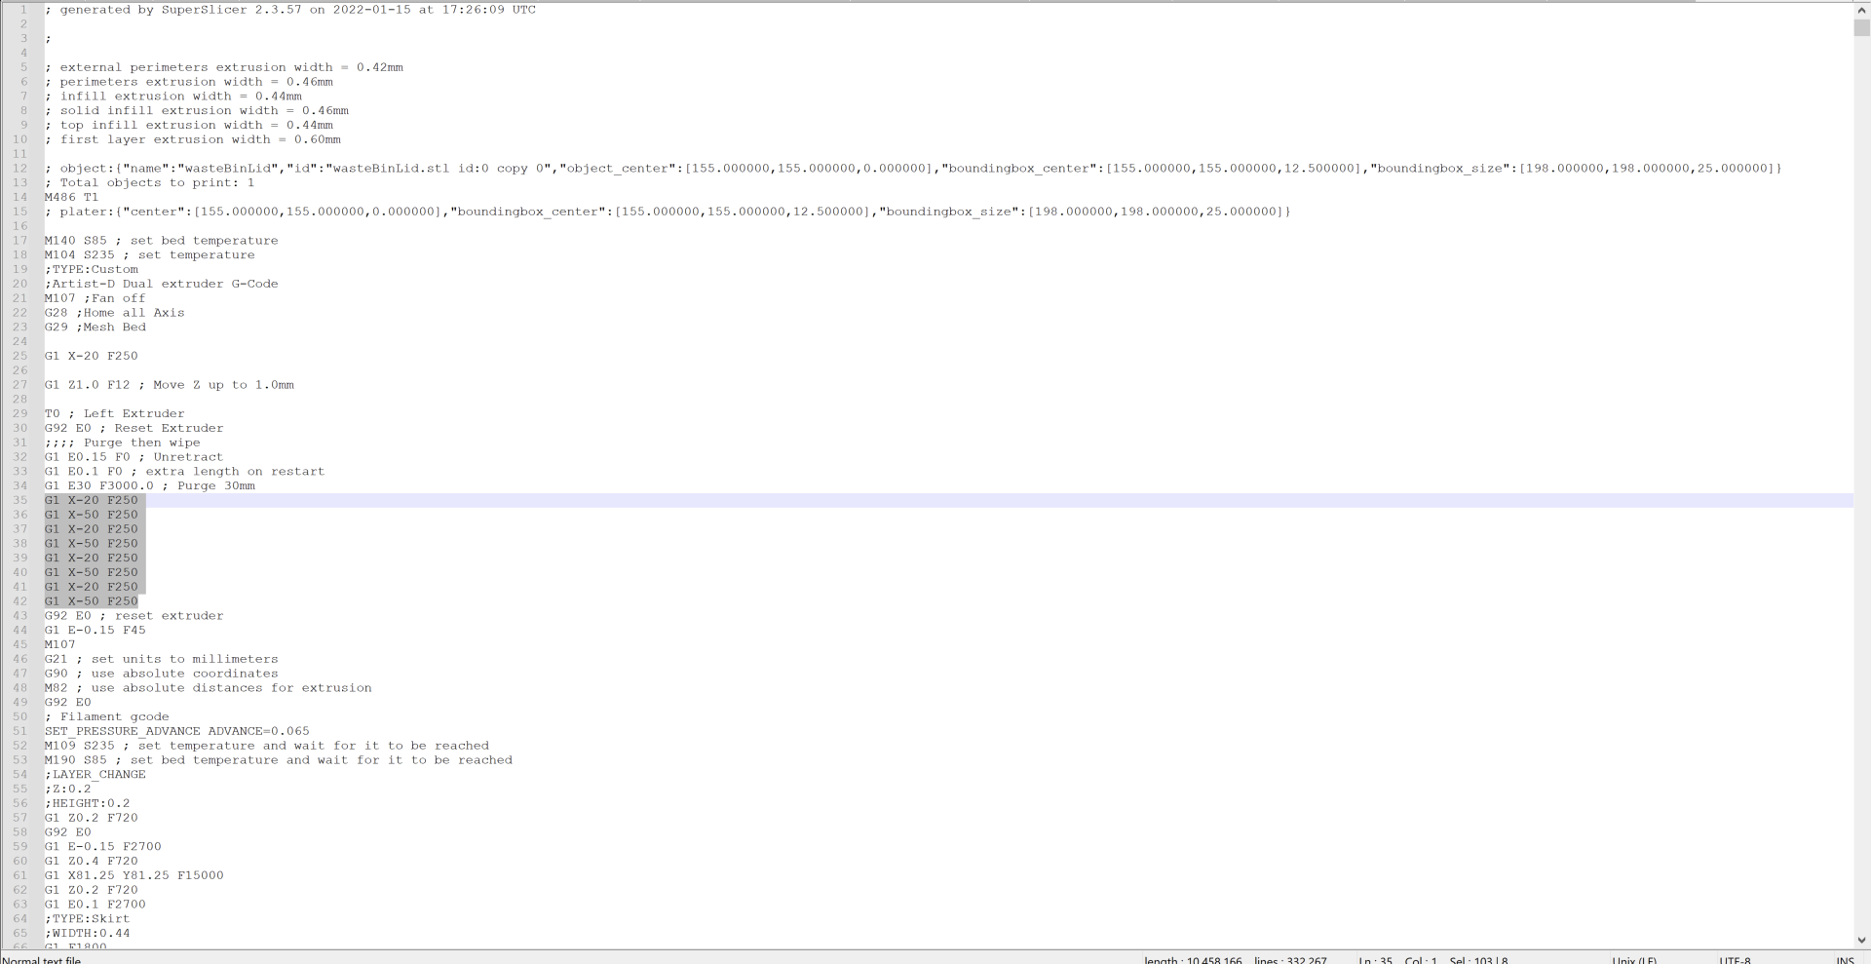
Task: Click the 'M104 S235 ; set temperature' line
Action: coord(149,255)
